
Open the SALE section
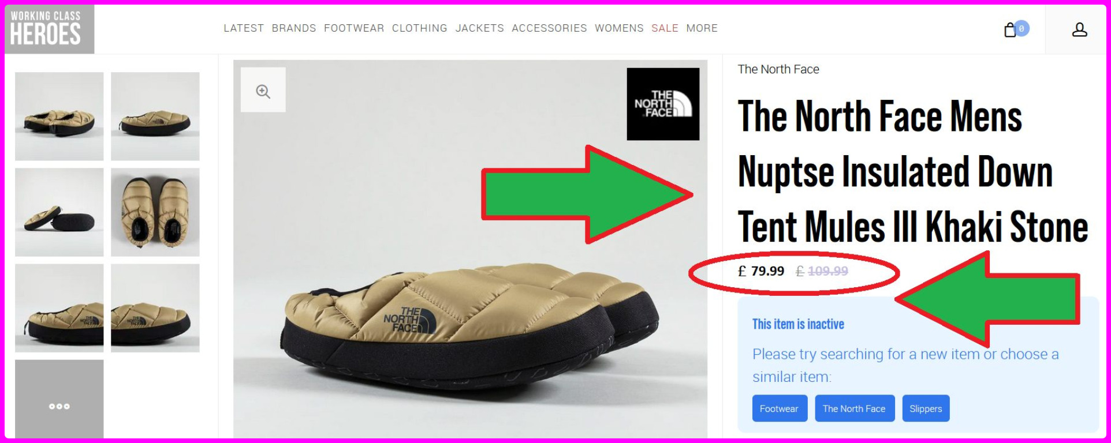click(665, 28)
